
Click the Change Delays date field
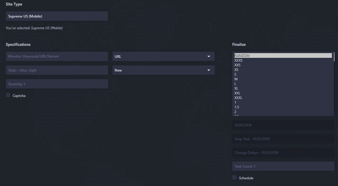click(283, 152)
